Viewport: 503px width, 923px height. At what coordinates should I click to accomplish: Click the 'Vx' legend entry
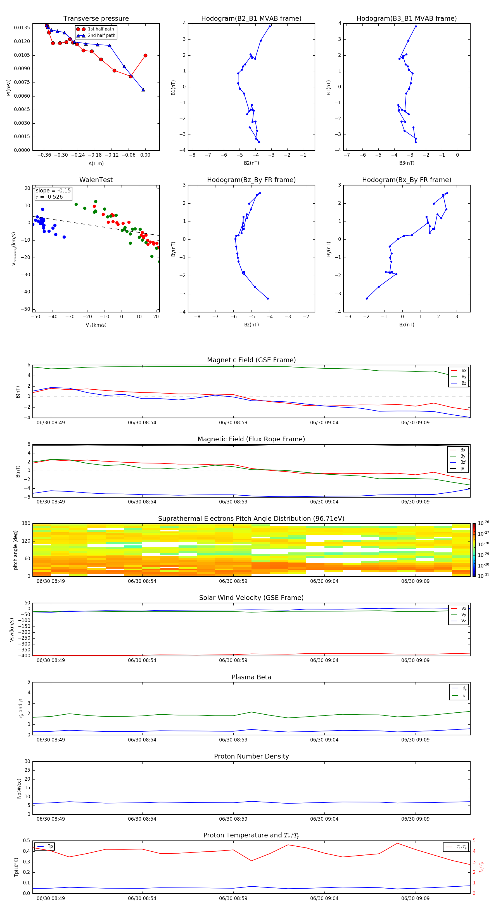[x=459, y=608]
